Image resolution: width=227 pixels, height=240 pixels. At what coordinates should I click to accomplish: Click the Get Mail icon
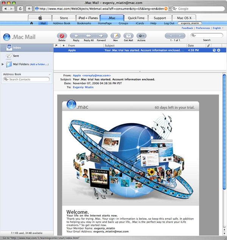129,36
